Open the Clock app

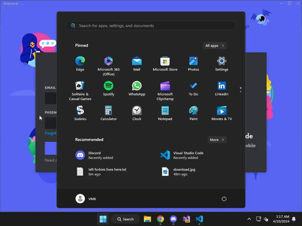[x=137, y=113]
